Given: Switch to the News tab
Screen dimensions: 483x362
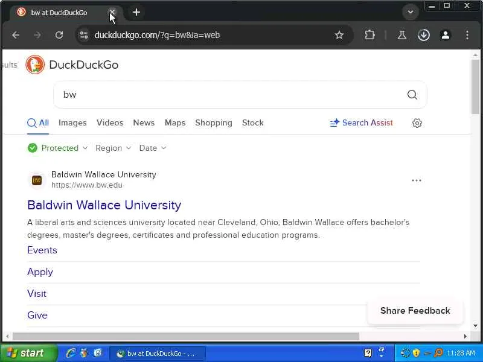Looking at the screenshot, I should [x=144, y=123].
